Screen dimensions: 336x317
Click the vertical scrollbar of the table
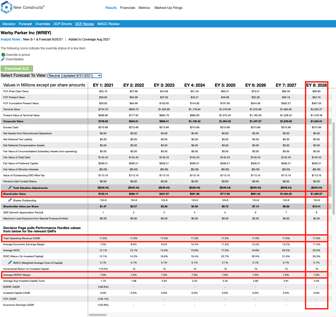click(334, 168)
